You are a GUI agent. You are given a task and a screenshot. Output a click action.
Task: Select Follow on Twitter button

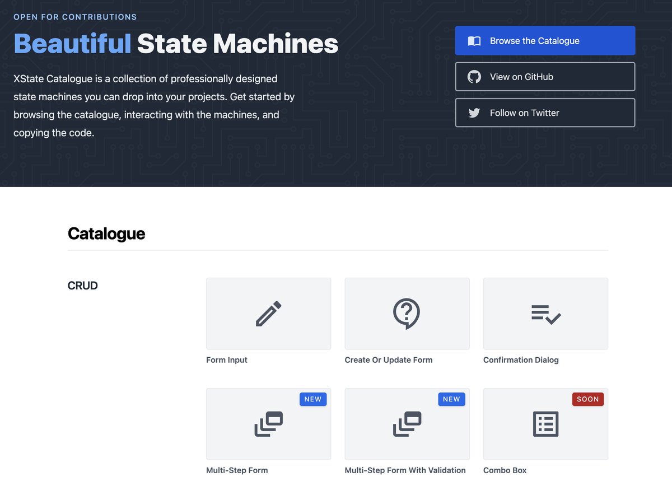click(545, 113)
